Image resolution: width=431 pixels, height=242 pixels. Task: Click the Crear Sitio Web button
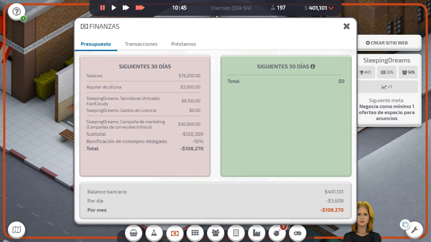click(387, 43)
